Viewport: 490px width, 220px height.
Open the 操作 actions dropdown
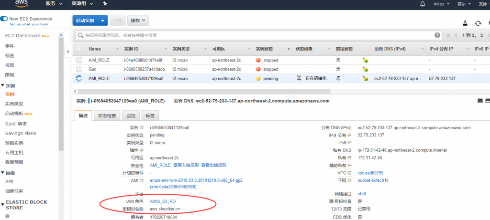point(138,21)
